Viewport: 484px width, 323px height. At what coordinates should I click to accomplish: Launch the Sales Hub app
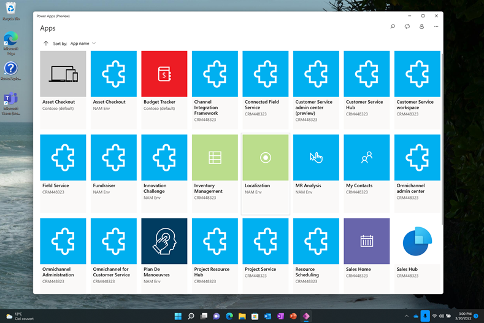[x=417, y=241]
